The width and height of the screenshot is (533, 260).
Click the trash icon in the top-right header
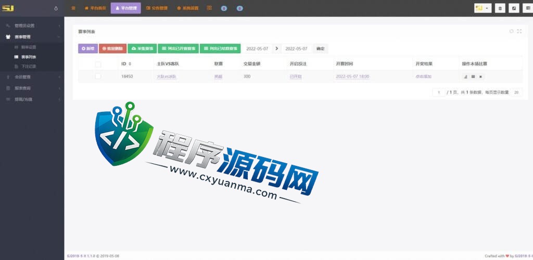[500, 8]
